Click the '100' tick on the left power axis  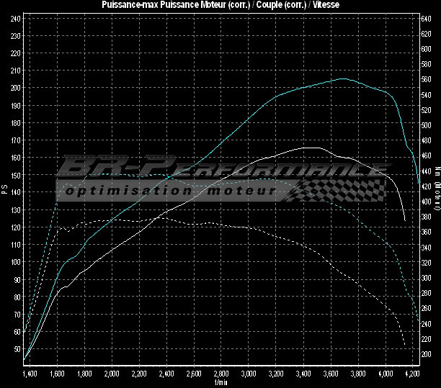[15, 262]
